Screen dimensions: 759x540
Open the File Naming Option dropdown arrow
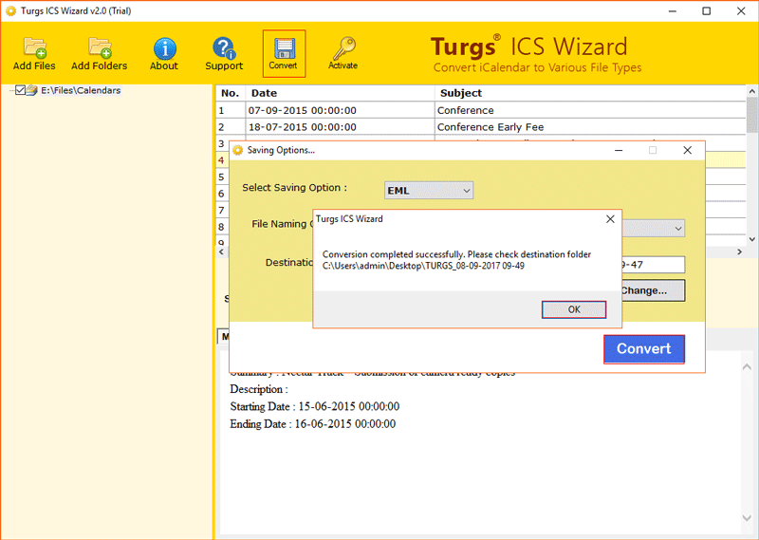[x=678, y=228]
